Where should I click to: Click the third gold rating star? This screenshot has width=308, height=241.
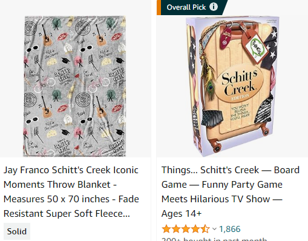click(186, 229)
